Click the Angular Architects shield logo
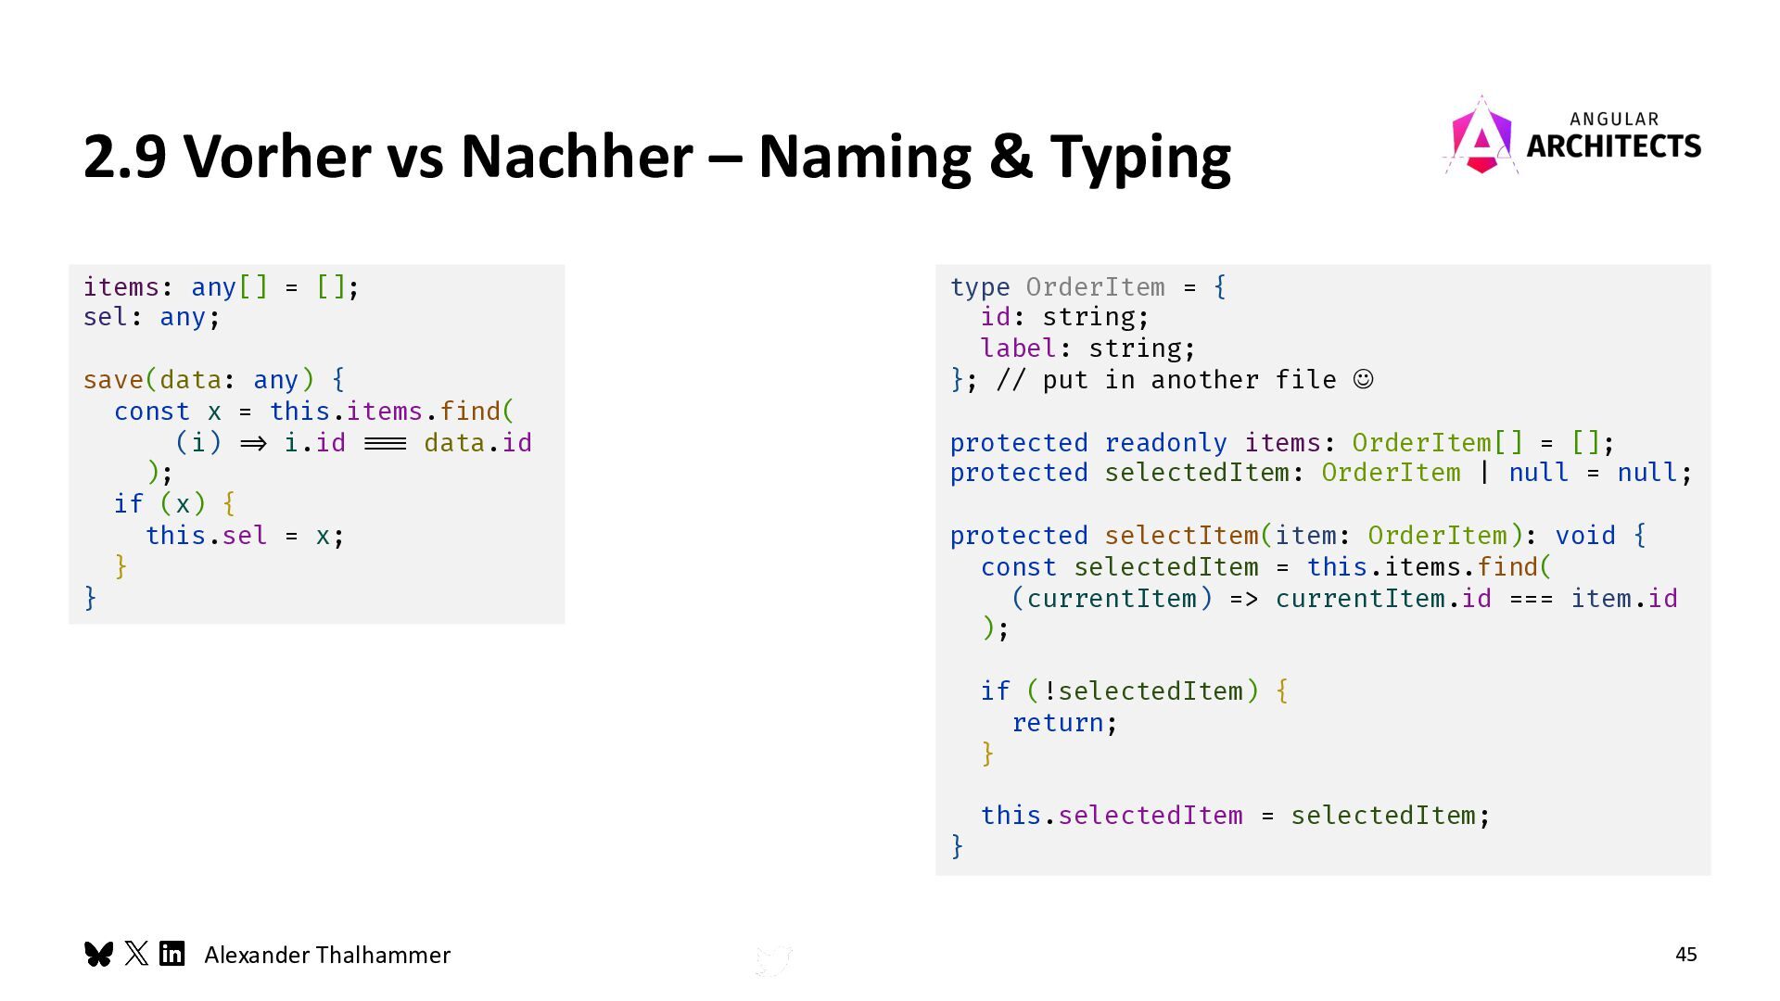Screen dimensions: 1780x1001 coord(1481,137)
